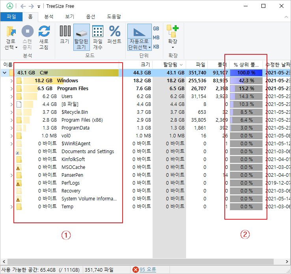This screenshot has width=291, height=274.
Task: Click the 42.3 % bar for Windows
Action: 246,81
